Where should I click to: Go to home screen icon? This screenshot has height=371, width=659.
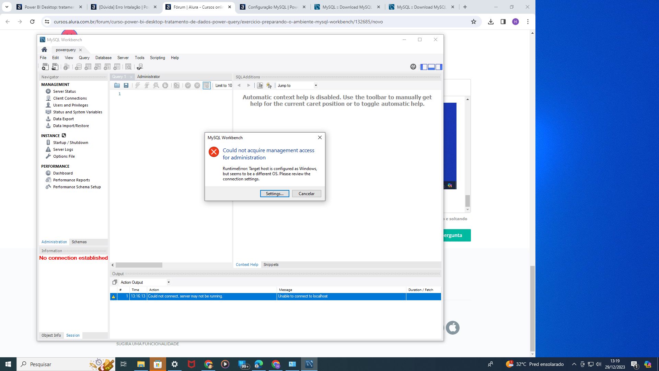(x=44, y=50)
